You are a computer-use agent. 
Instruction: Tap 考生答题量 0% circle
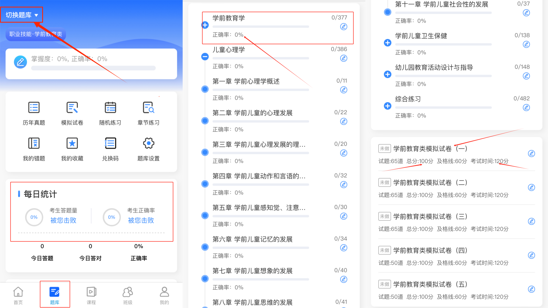point(34,217)
